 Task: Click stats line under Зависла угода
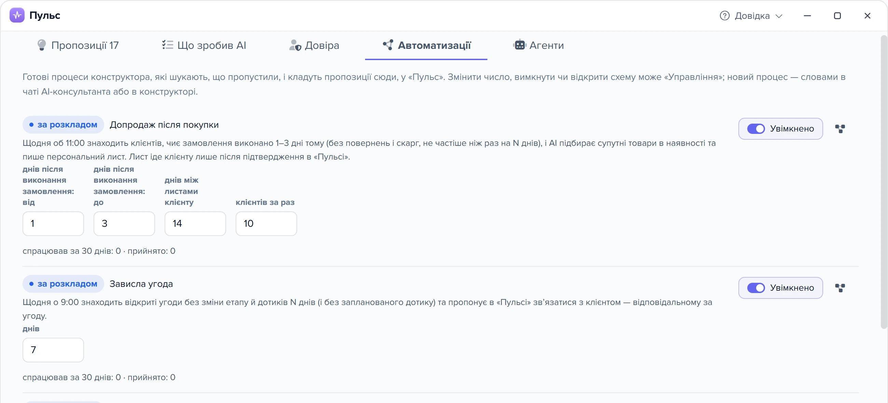click(99, 377)
